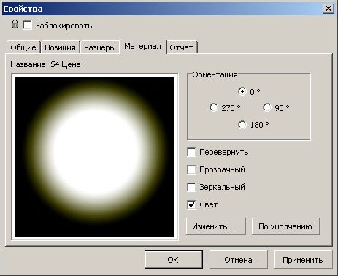
Task: Confirm with the OK button
Action: point(174,260)
